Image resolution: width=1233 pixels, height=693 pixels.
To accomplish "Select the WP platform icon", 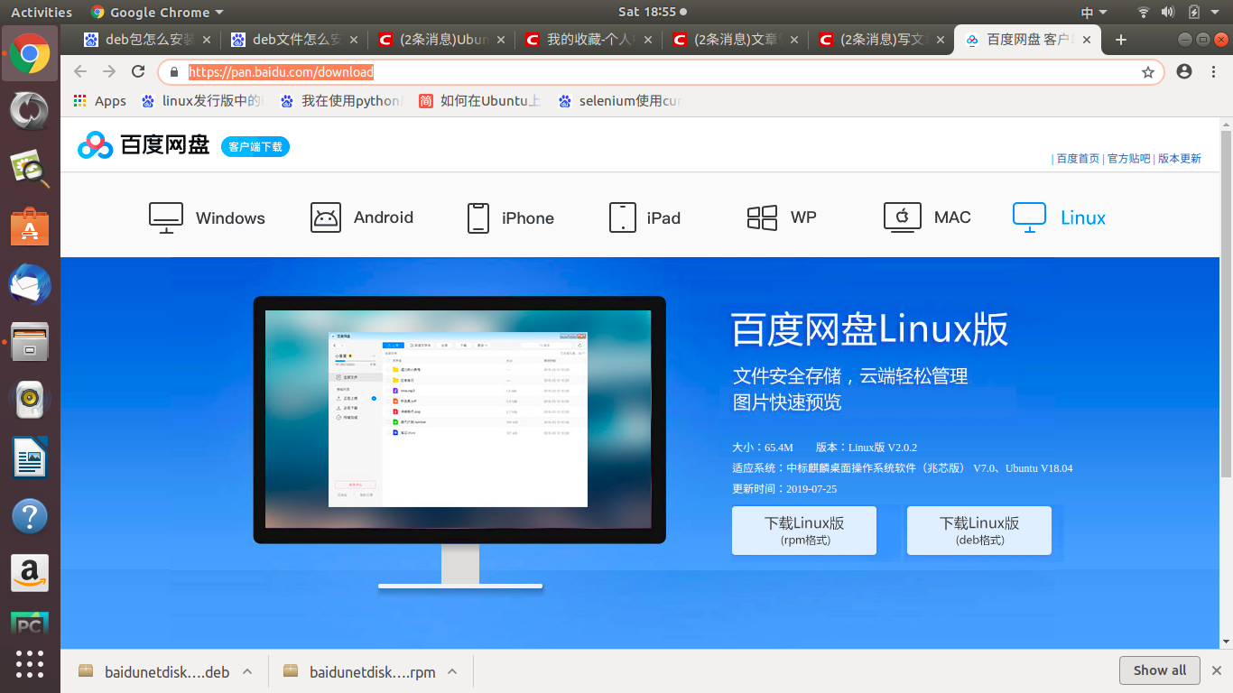I will pyautogui.click(x=763, y=217).
